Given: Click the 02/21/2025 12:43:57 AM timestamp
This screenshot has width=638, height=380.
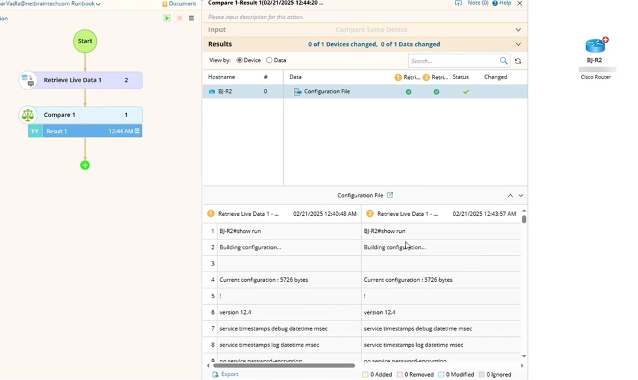Looking at the screenshot, I should pyautogui.click(x=484, y=214).
